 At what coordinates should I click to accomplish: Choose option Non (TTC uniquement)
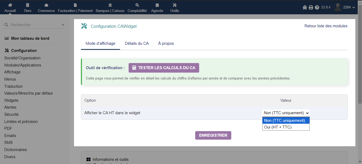pyautogui.click(x=286, y=121)
